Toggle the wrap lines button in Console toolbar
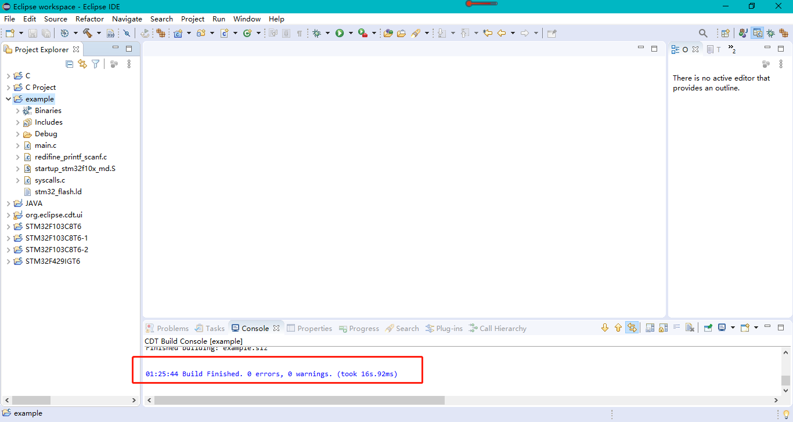Viewport: 793px width, 422px height. 676,328
